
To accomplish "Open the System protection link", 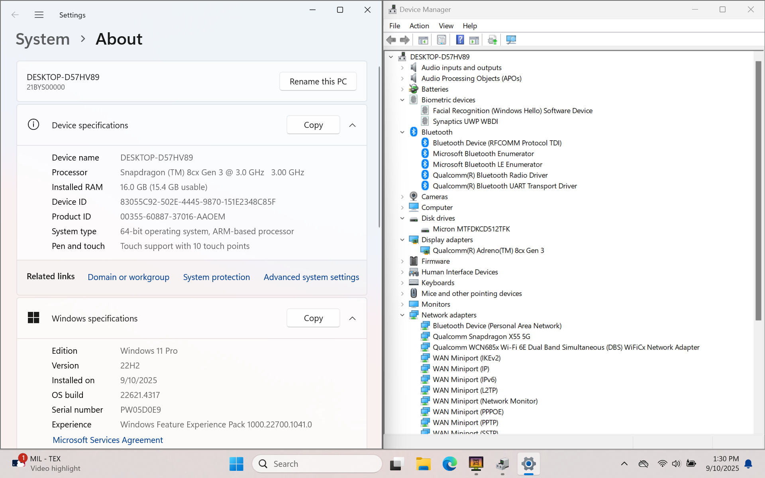I will click(216, 277).
